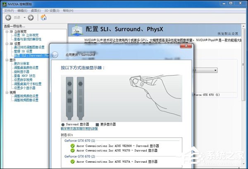Screen dimensions: 248x169
Task: Collapse the 3D 立体视觉 tree node
Action: point(7,32)
